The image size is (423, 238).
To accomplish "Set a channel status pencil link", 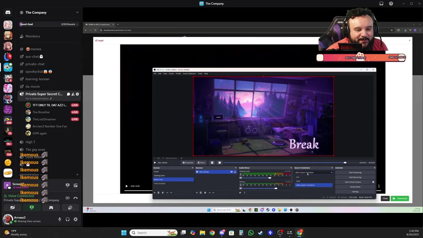I will tap(39, 99).
